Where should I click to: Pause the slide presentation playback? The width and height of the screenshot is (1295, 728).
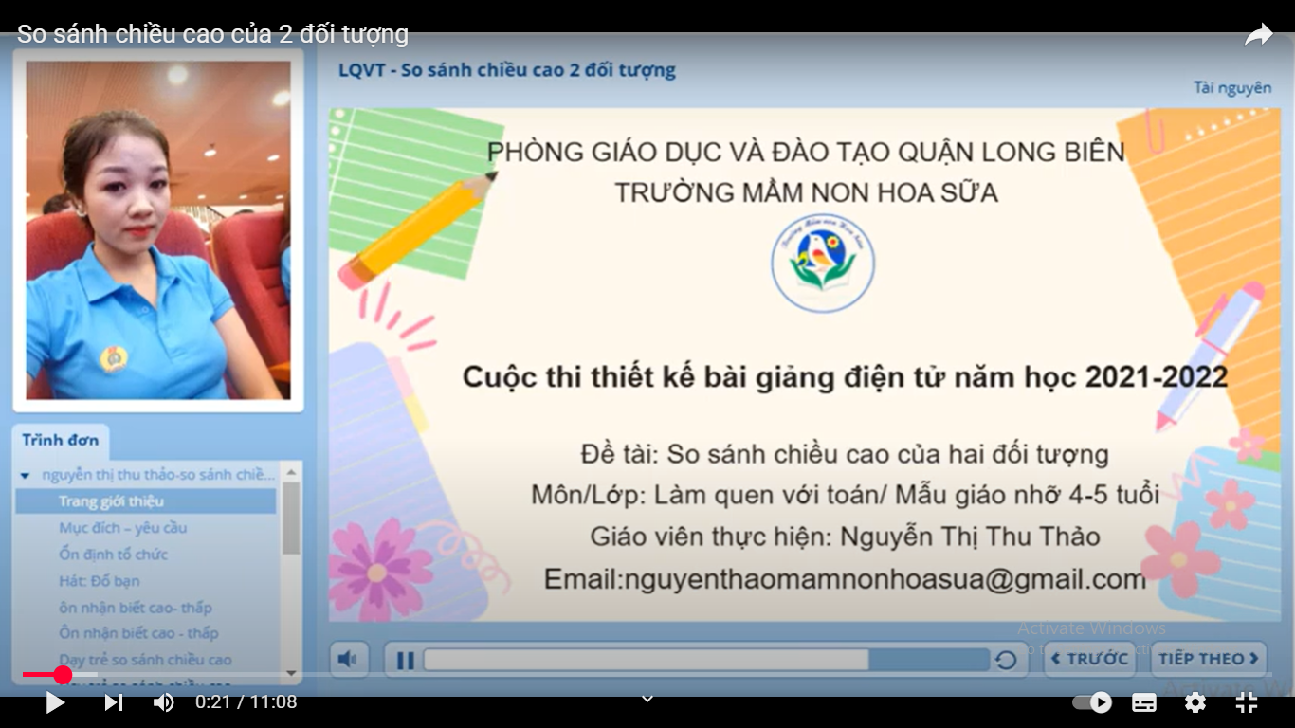pyautogui.click(x=405, y=660)
